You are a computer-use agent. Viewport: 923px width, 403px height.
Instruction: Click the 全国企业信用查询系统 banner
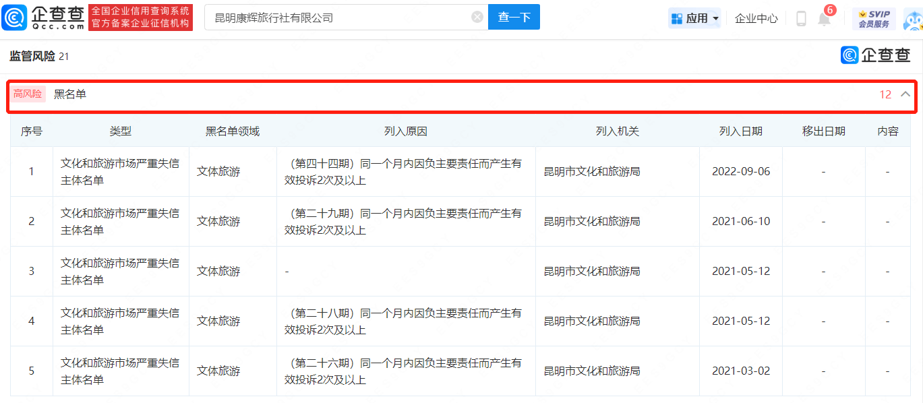click(140, 18)
